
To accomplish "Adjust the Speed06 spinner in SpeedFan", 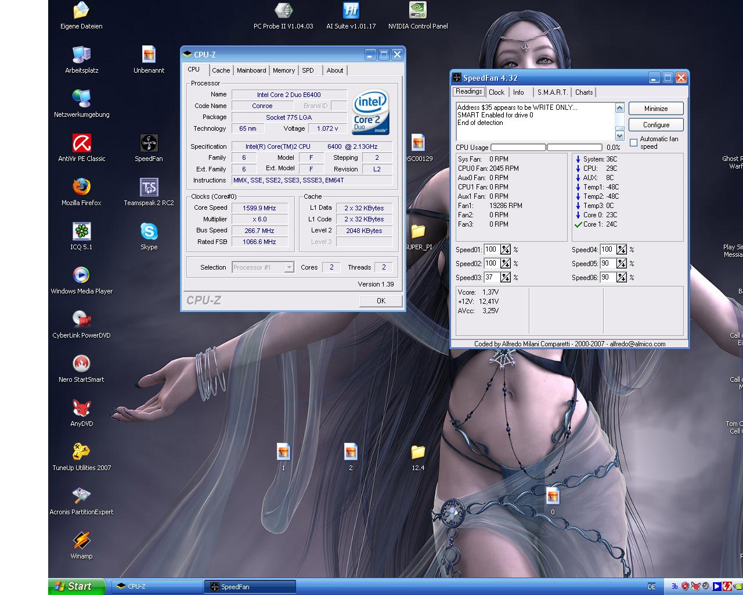I will pos(622,277).
